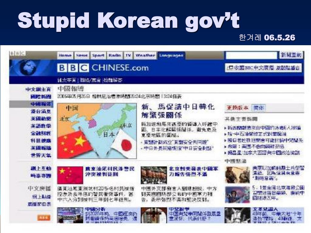The width and height of the screenshot is (311, 233).
Task: Focus the search input field in the header
Action: point(251,55)
